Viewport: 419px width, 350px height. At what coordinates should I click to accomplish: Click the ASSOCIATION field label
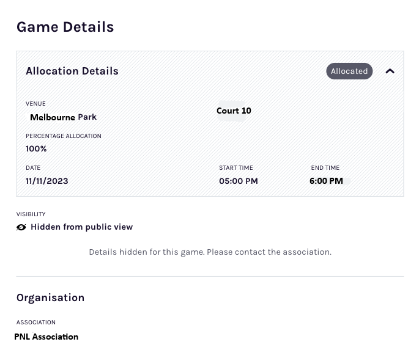click(x=36, y=323)
